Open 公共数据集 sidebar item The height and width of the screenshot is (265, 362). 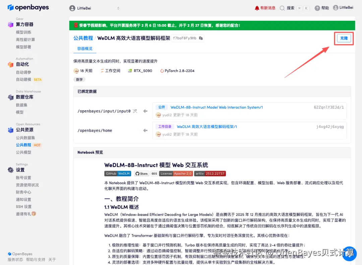[x=25, y=138]
